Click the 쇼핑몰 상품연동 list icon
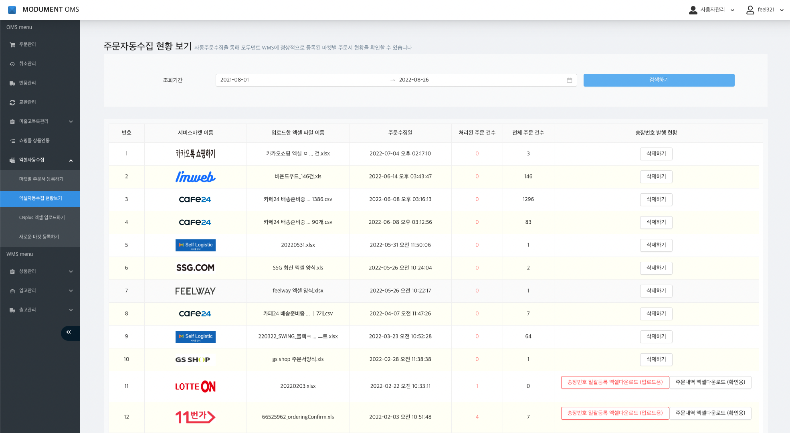Image resolution: width=790 pixels, height=433 pixels. pos(12,141)
